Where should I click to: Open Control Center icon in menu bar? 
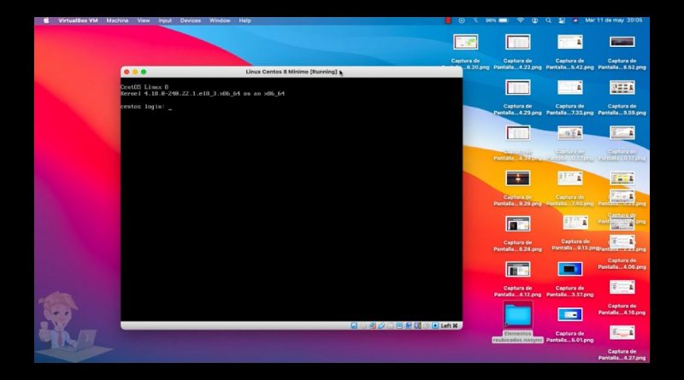(x=562, y=20)
